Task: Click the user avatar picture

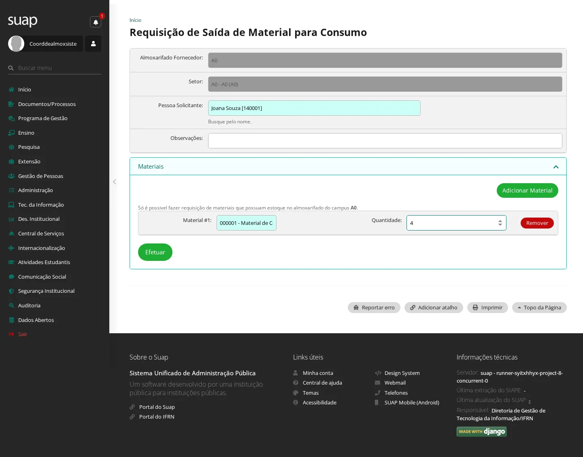Action: 16,44
